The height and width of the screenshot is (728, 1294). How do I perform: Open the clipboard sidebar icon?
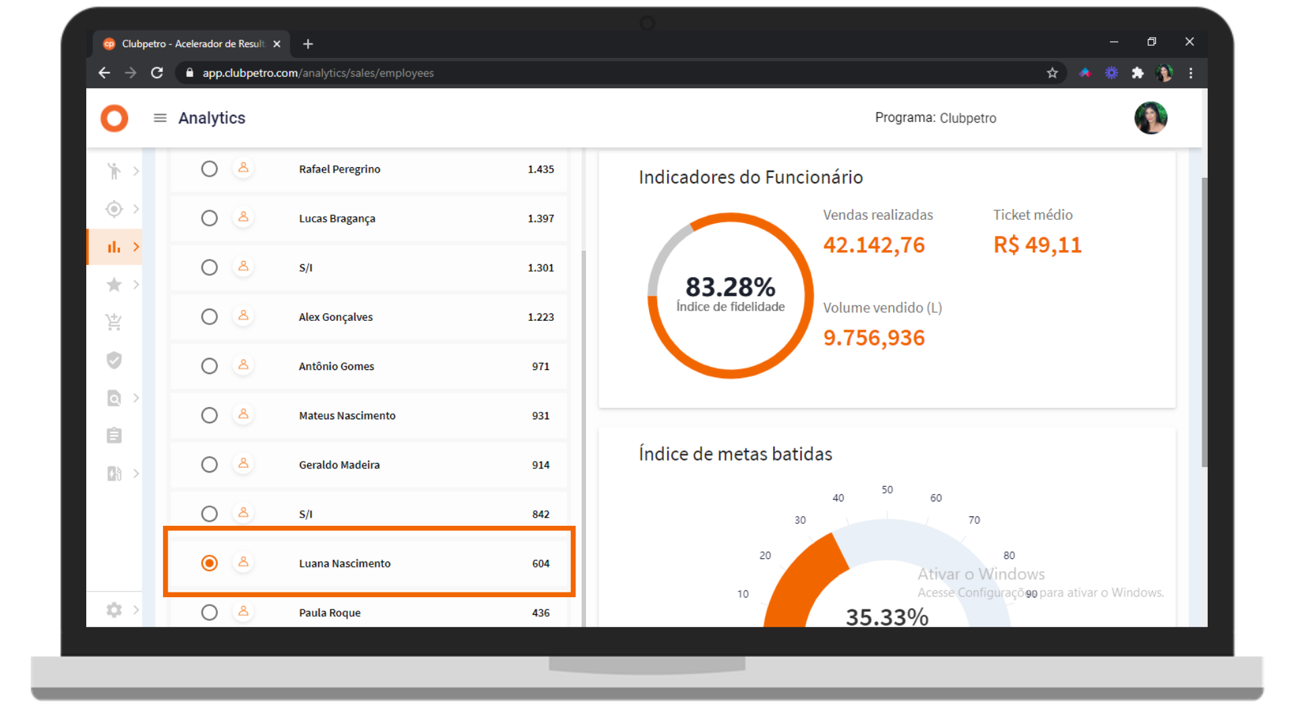114,435
